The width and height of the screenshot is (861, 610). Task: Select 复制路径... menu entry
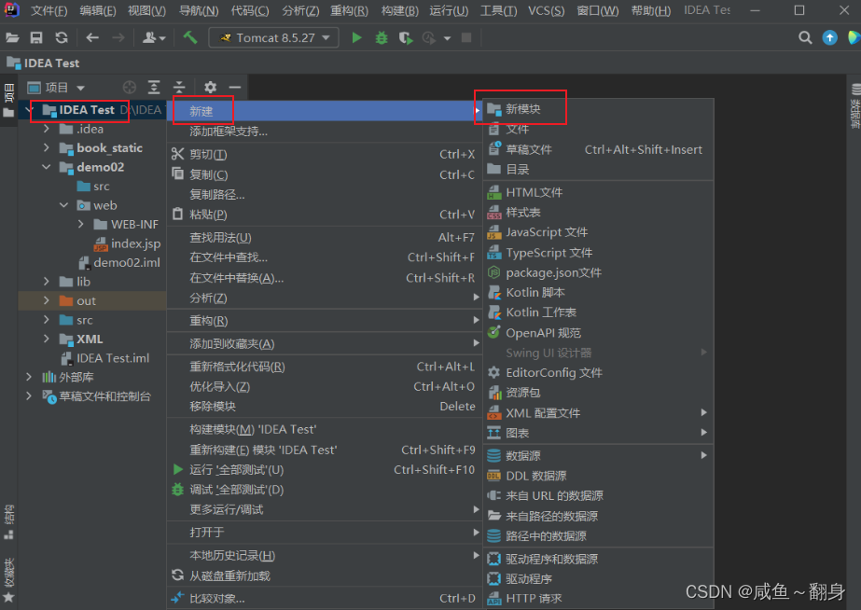coord(325,194)
